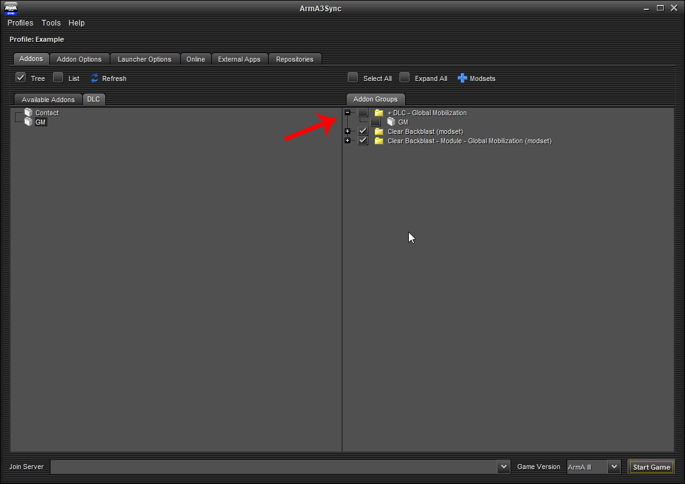
Task: Open the Game Version dropdown arrow
Action: tap(614, 467)
